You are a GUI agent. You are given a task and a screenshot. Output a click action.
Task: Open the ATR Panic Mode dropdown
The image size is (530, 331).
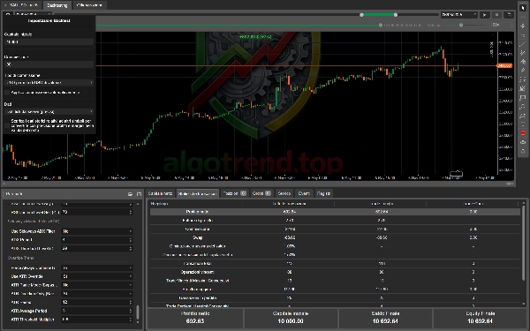pyautogui.click(x=97, y=285)
